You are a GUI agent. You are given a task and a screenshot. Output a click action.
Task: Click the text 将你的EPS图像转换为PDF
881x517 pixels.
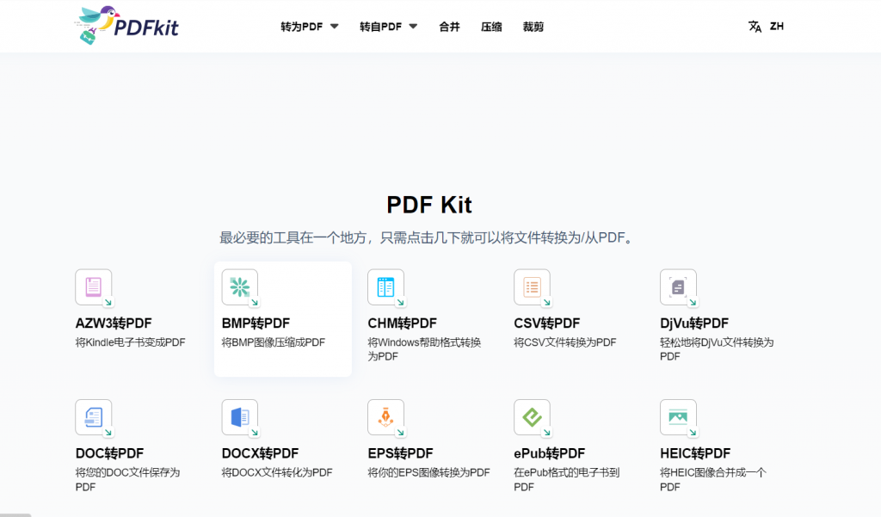point(428,472)
